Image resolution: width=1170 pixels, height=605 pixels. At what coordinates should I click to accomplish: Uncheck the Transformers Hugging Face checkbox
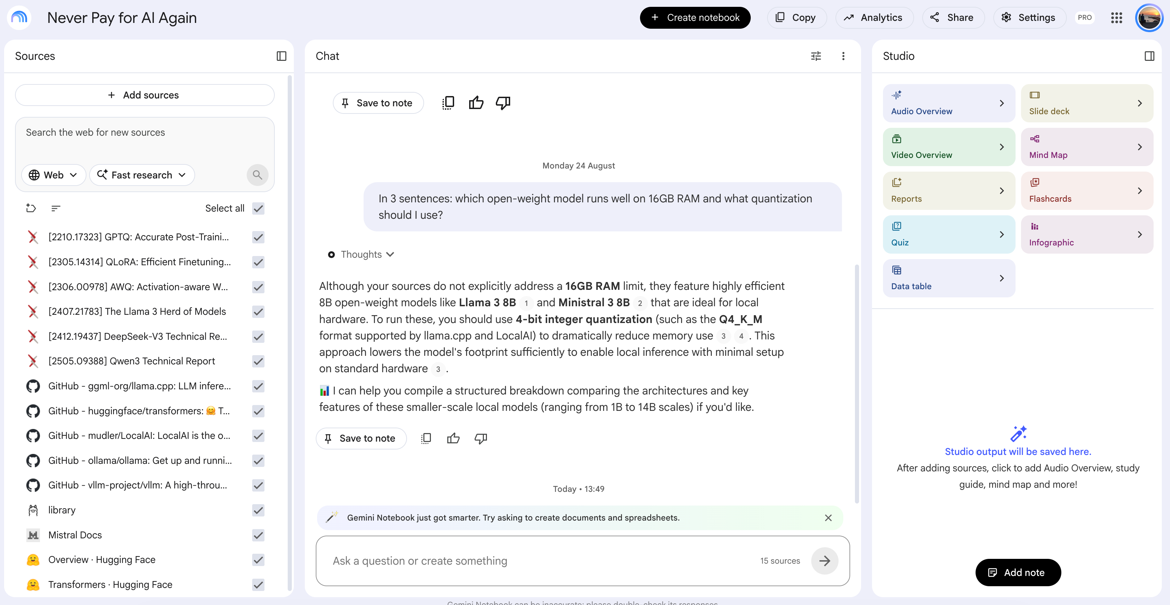pos(258,584)
